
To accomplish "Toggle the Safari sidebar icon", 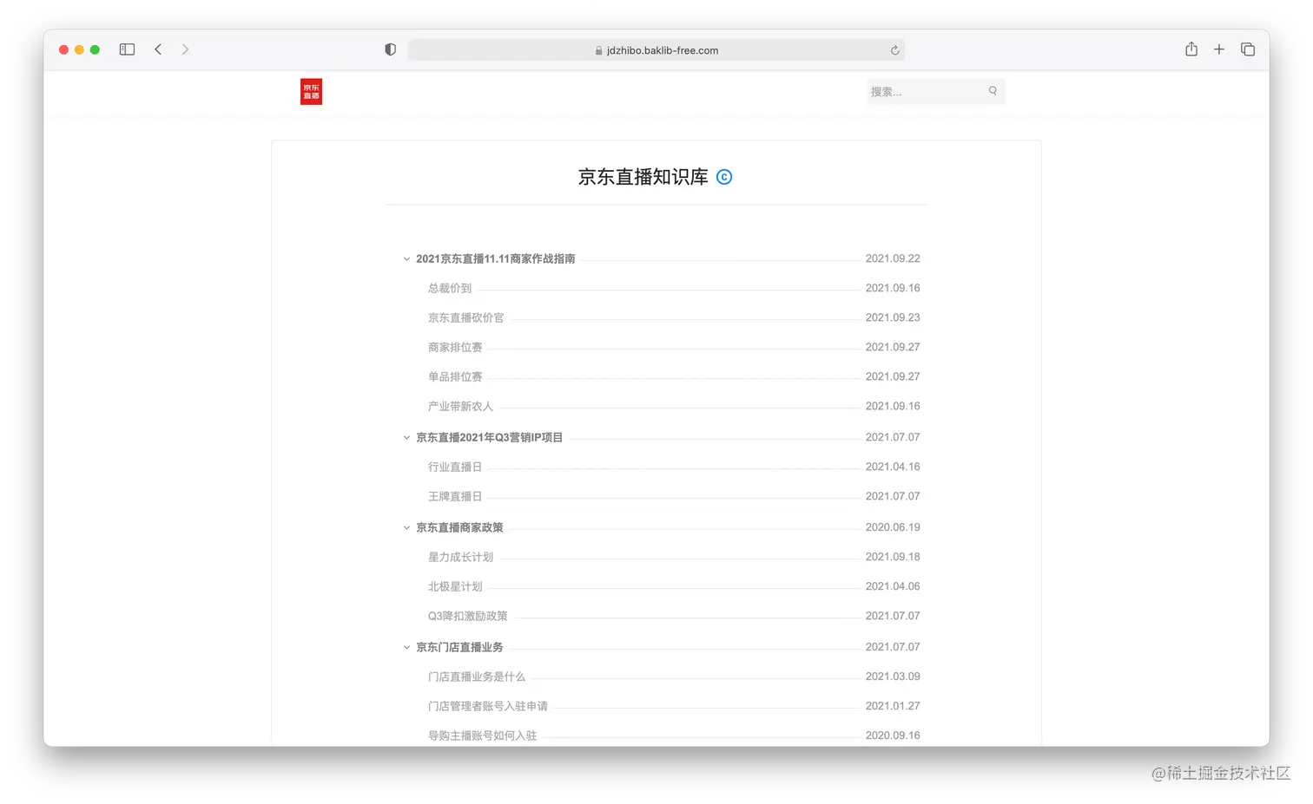I will [x=127, y=49].
